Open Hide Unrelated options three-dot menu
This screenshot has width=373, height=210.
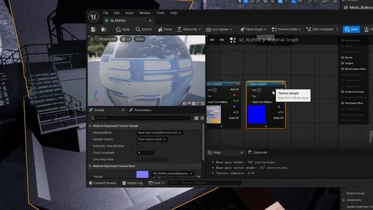337,29
